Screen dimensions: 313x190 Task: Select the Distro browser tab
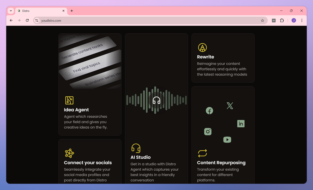[x=41, y=11]
